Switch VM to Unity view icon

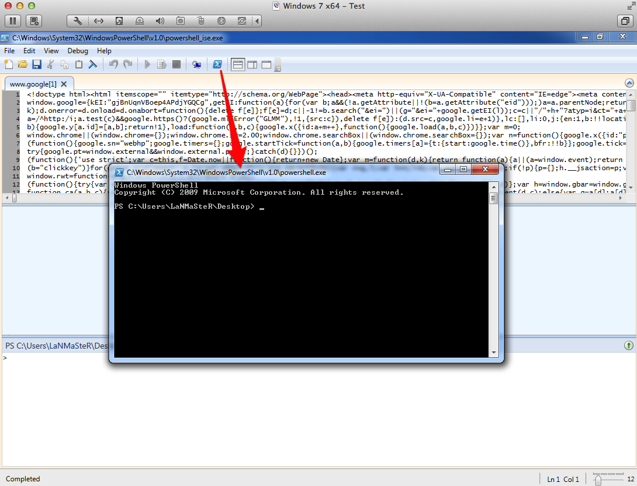click(625, 20)
